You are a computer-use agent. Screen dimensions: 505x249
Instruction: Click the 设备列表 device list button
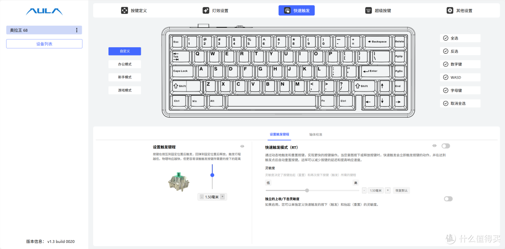(x=44, y=44)
